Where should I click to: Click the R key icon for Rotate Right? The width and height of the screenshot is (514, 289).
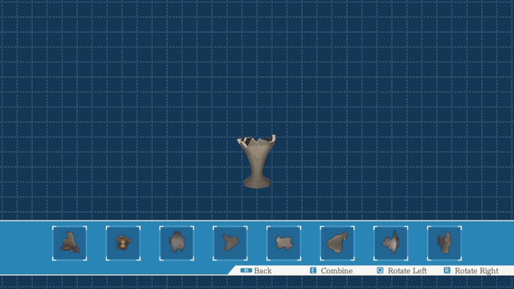click(447, 270)
